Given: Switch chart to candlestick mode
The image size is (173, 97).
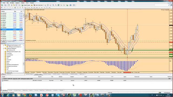Looking at the screenshot, I should [48, 5].
